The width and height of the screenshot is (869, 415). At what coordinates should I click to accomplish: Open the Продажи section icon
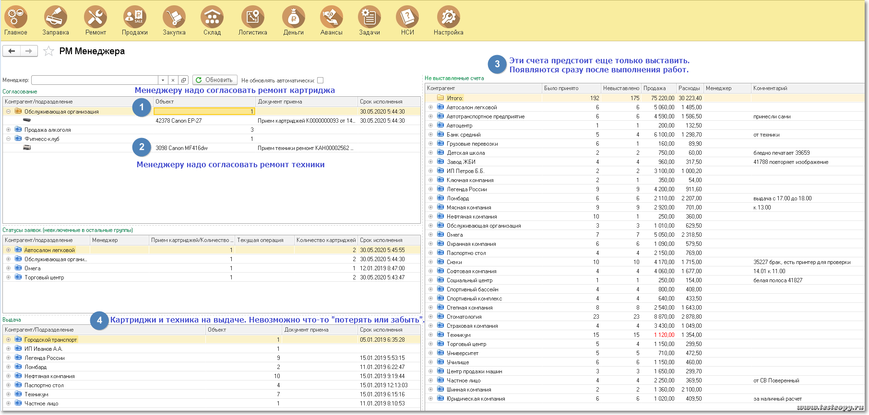[x=134, y=18]
